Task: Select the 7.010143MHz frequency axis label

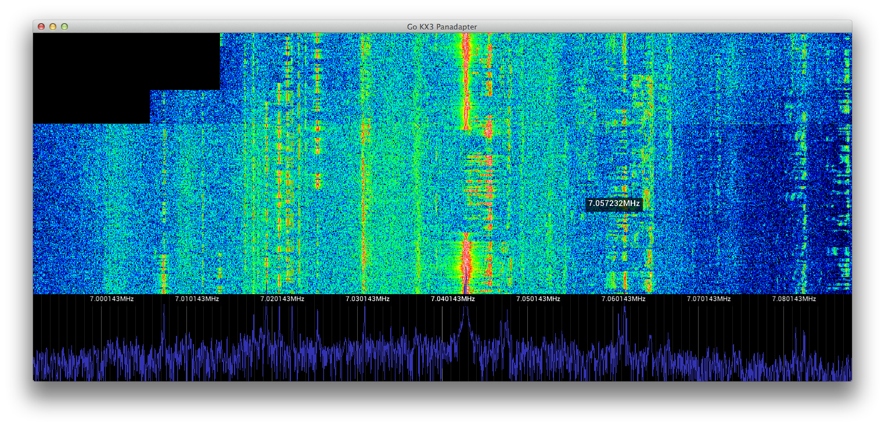Action: point(197,299)
